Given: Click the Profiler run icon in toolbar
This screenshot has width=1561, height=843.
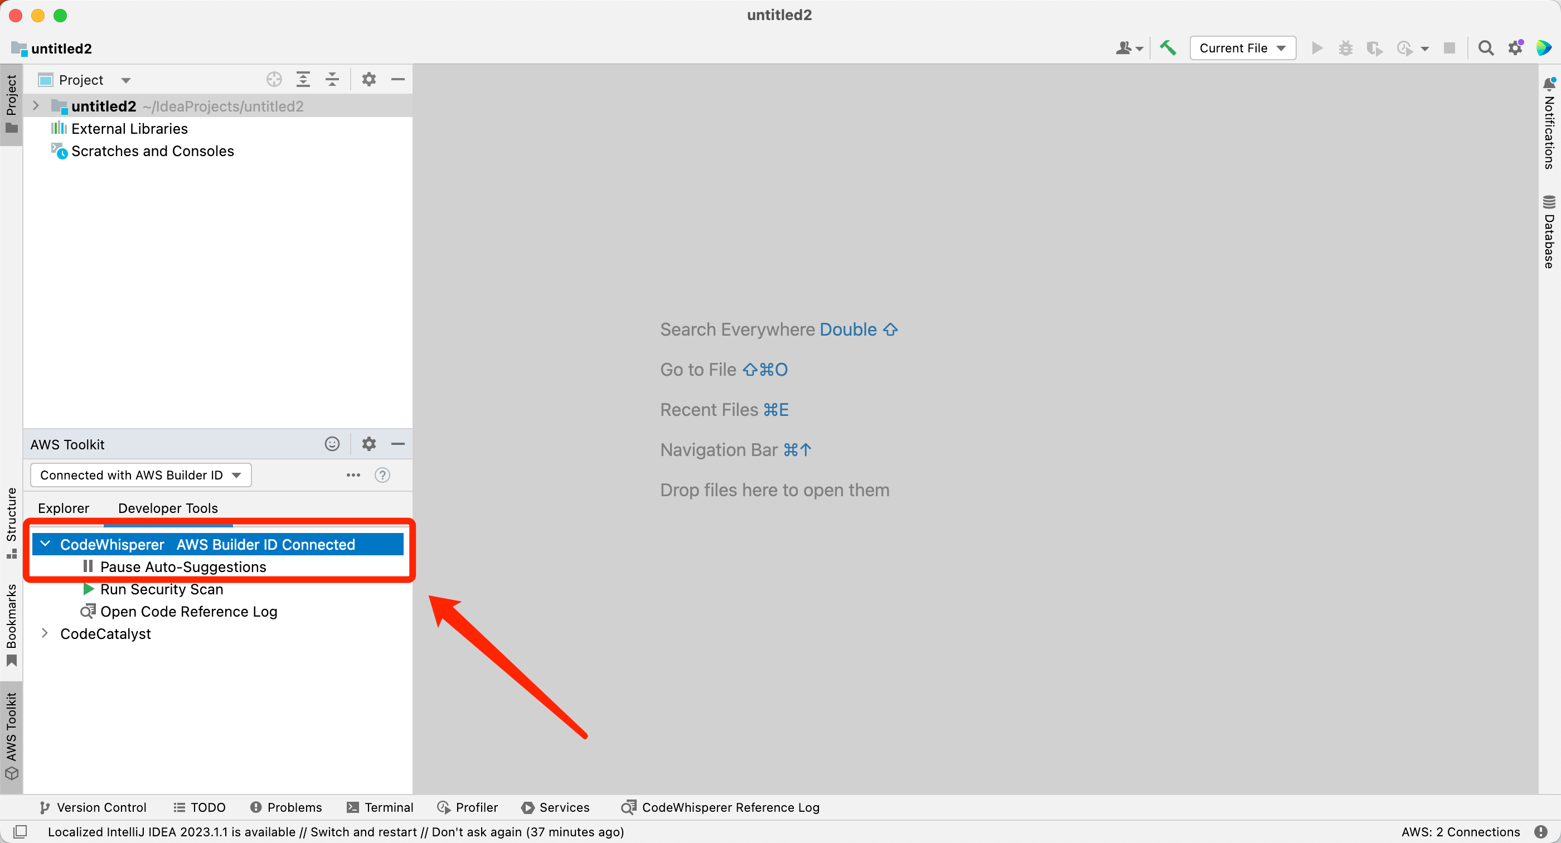Looking at the screenshot, I should pos(1404,48).
